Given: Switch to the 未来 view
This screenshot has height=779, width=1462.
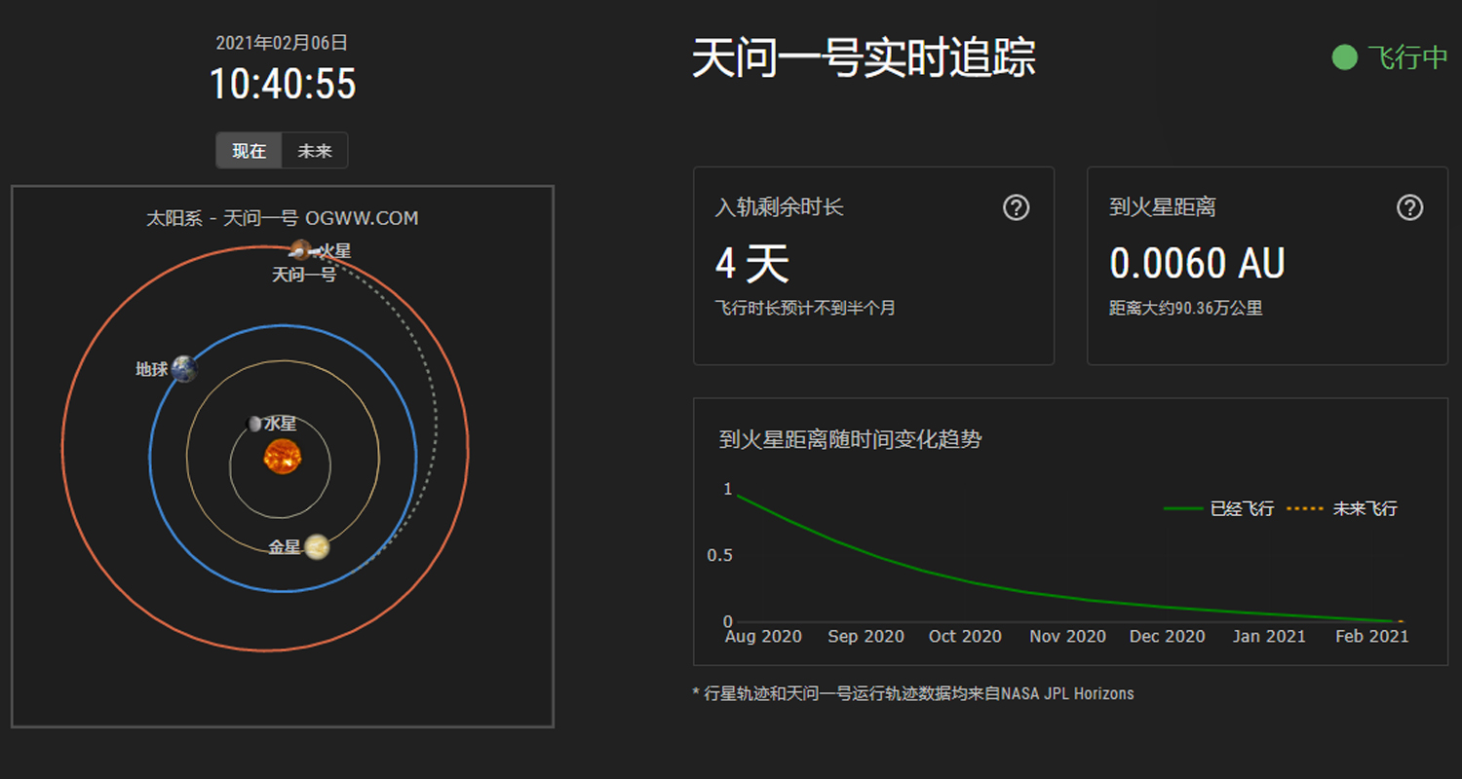Looking at the screenshot, I should click(x=315, y=151).
